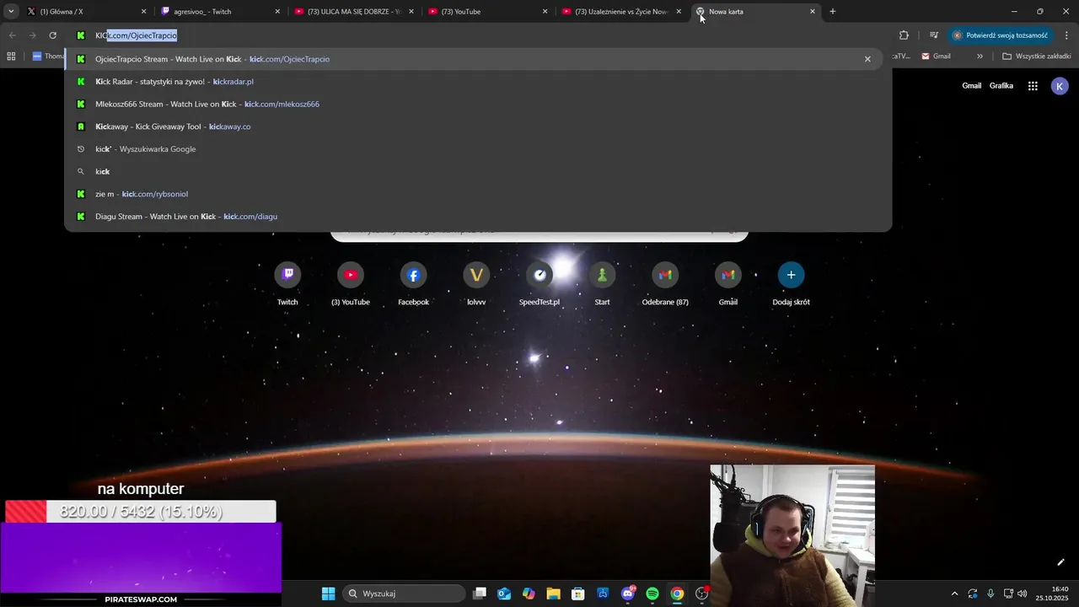Remove OjciecTrapcio suggestion with X
The width and height of the screenshot is (1079, 607).
point(867,59)
